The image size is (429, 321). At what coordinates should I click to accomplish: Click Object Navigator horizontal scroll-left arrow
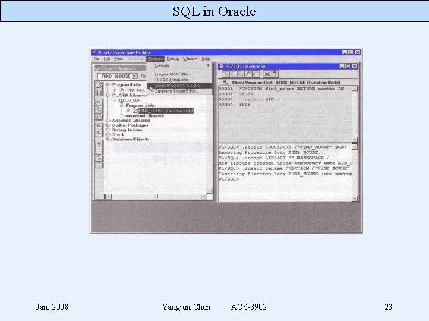coord(108,197)
